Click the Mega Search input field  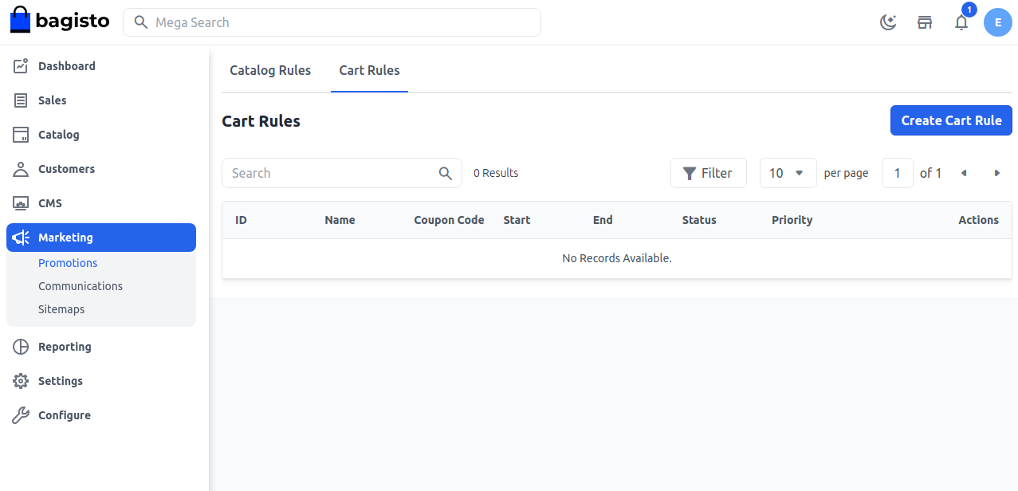(332, 22)
